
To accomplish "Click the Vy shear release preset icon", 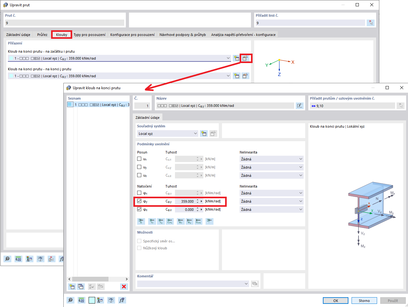I will [x=152, y=221].
